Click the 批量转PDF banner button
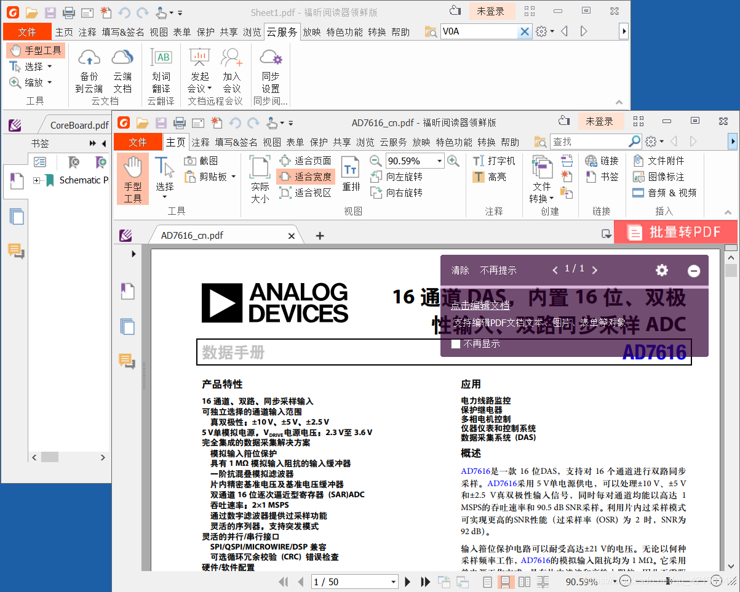The height and width of the screenshot is (592, 740). (x=676, y=232)
